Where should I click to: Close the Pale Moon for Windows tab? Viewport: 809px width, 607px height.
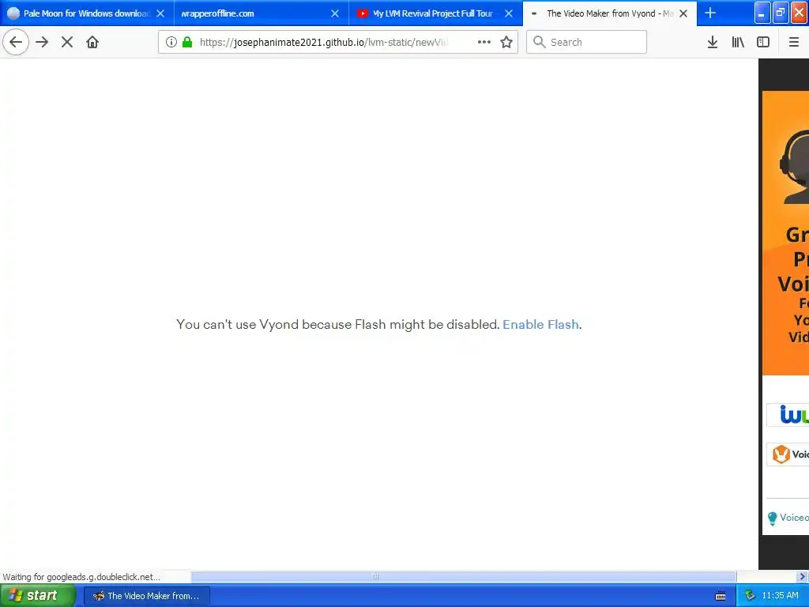pyautogui.click(x=160, y=13)
